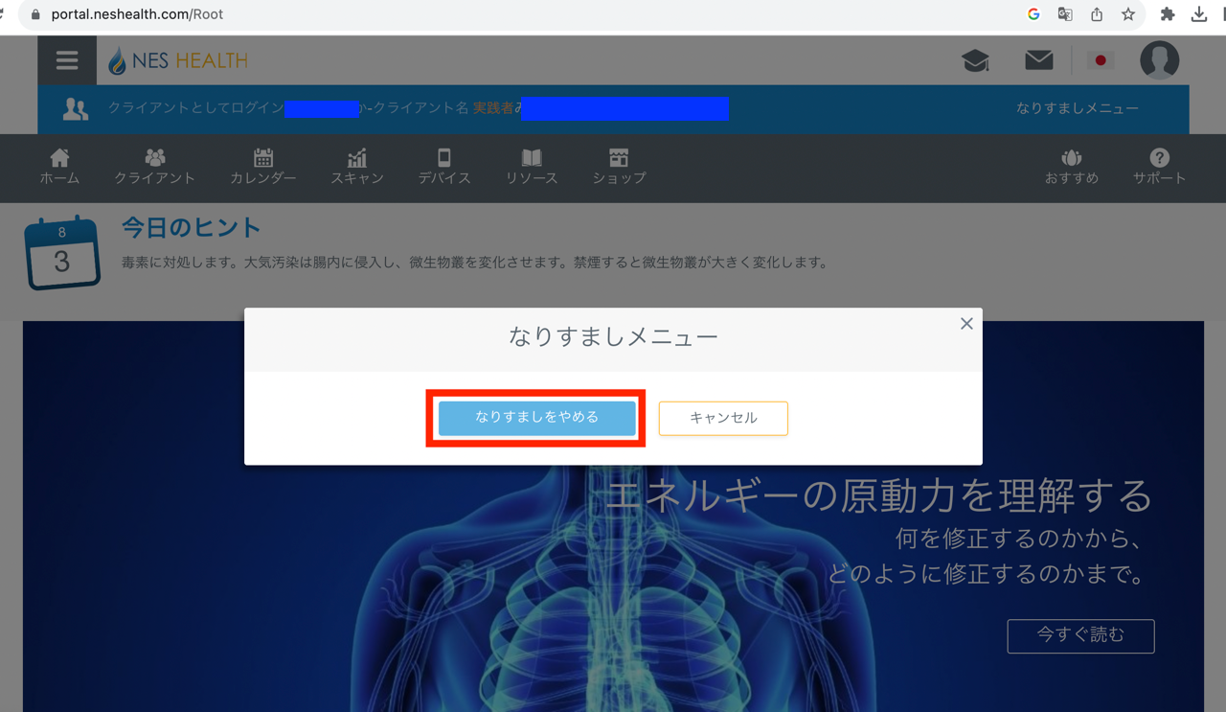Close the なりすましメニュー dialog
This screenshot has height=712, width=1226.
(966, 324)
